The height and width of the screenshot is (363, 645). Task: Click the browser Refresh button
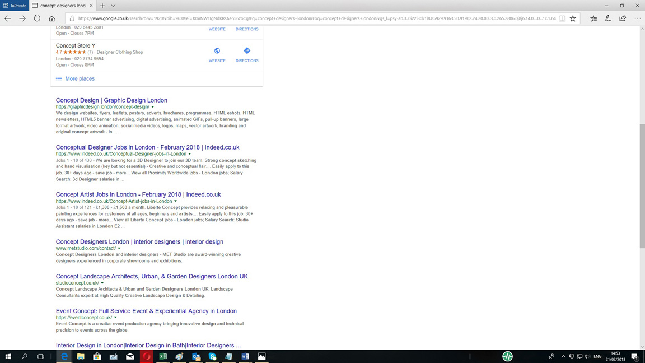[37, 18]
